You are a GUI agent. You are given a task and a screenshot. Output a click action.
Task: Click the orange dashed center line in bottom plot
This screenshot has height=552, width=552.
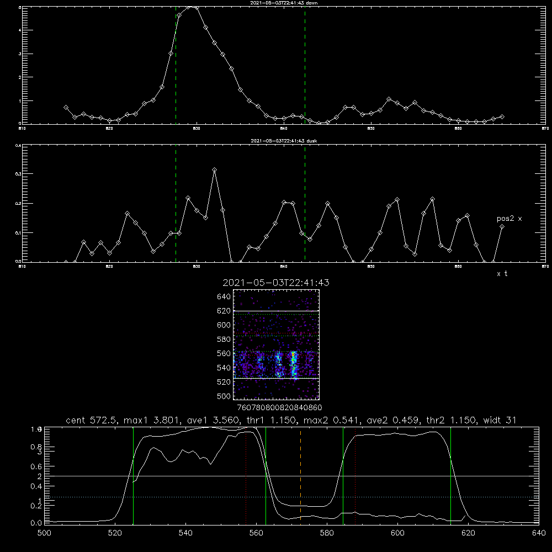point(300,476)
